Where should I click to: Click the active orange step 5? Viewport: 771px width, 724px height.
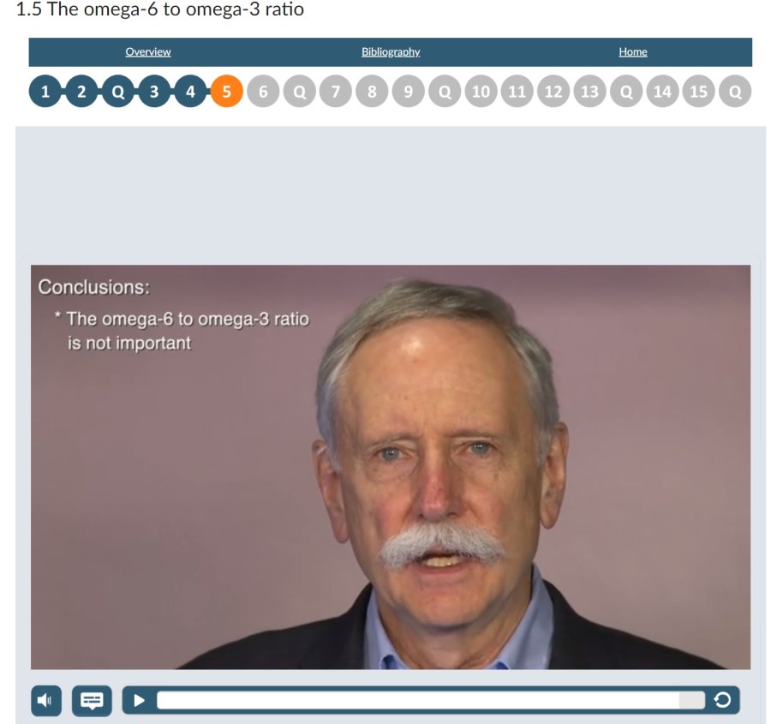(x=227, y=92)
